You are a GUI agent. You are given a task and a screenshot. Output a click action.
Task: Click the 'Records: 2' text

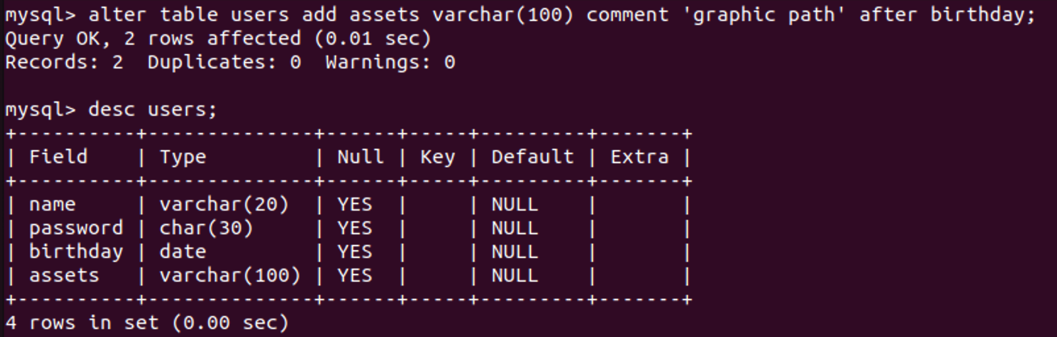[x=64, y=63]
